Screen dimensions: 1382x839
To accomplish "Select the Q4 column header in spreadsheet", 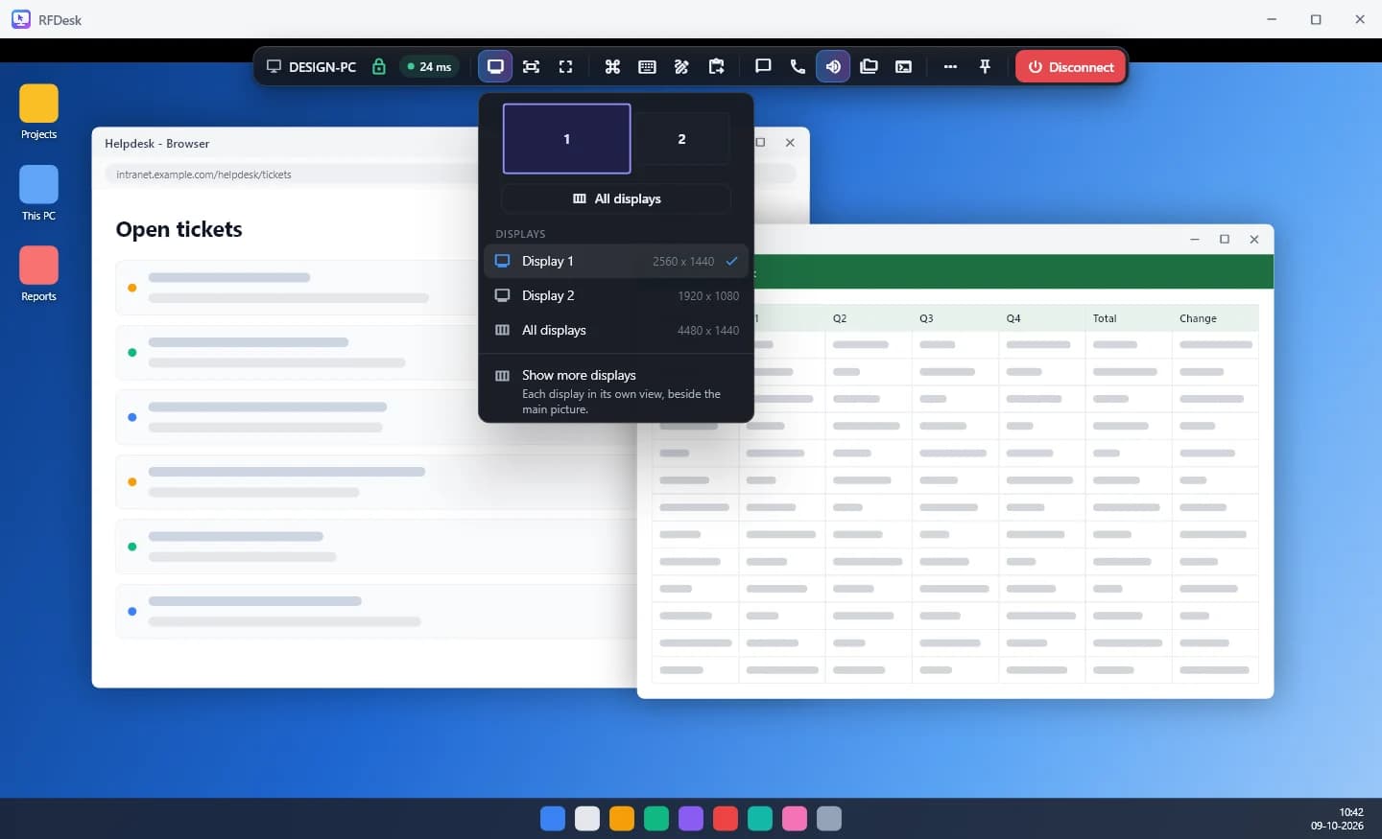I will 1041,318.
